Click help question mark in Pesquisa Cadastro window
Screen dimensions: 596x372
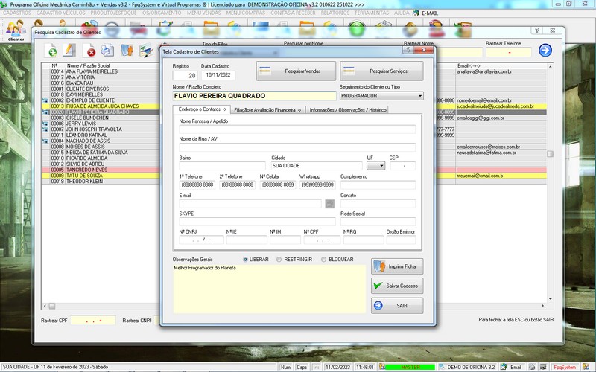pos(537,31)
